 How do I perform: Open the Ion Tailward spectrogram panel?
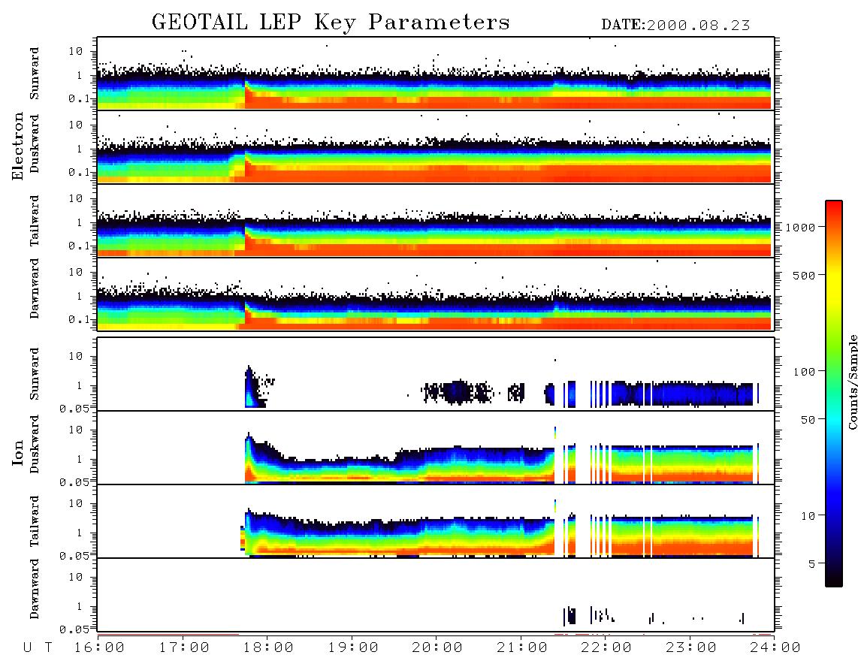point(436,521)
